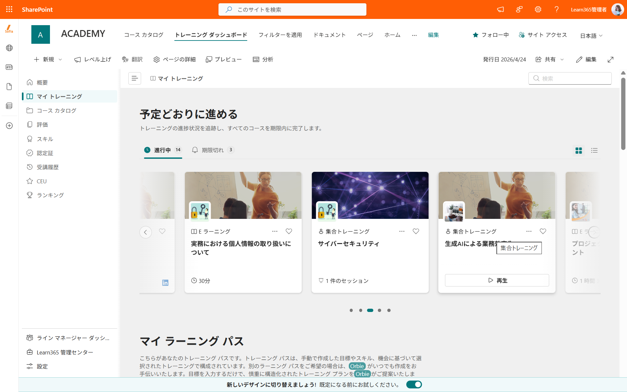This screenshot has width=627, height=392.
Task: Open フィルターを適用 navigation item
Action: (x=280, y=35)
